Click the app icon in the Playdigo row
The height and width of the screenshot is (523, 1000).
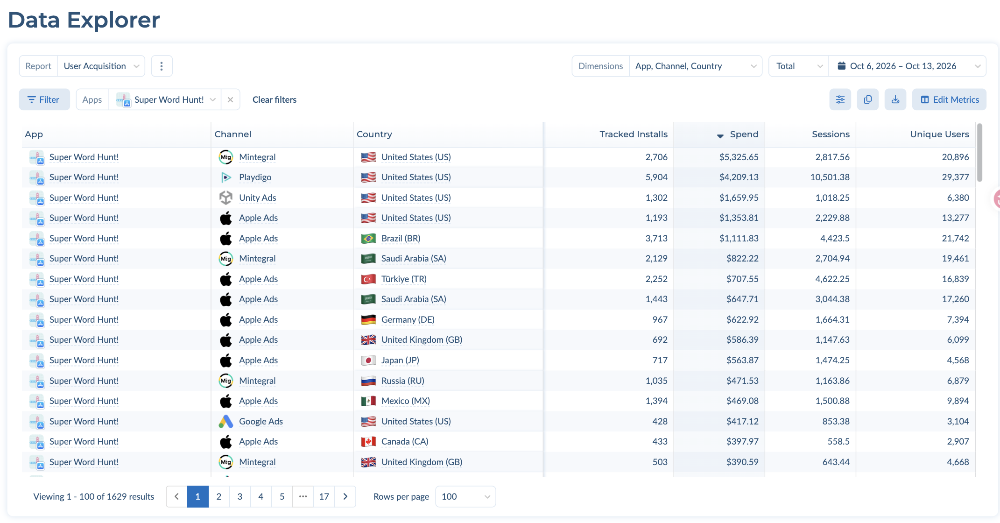point(37,177)
